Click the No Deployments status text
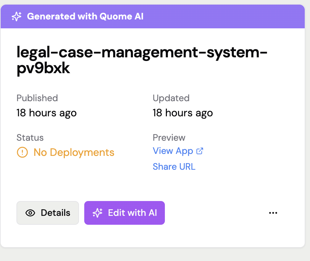Image resolution: width=310 pixels, height=261 pixels. point(74,152)
